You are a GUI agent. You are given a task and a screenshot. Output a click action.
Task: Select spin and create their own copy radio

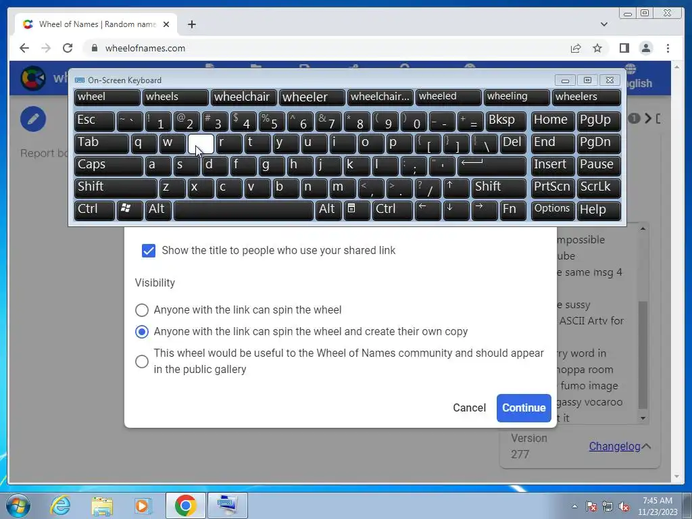click(x=142, y=331)
